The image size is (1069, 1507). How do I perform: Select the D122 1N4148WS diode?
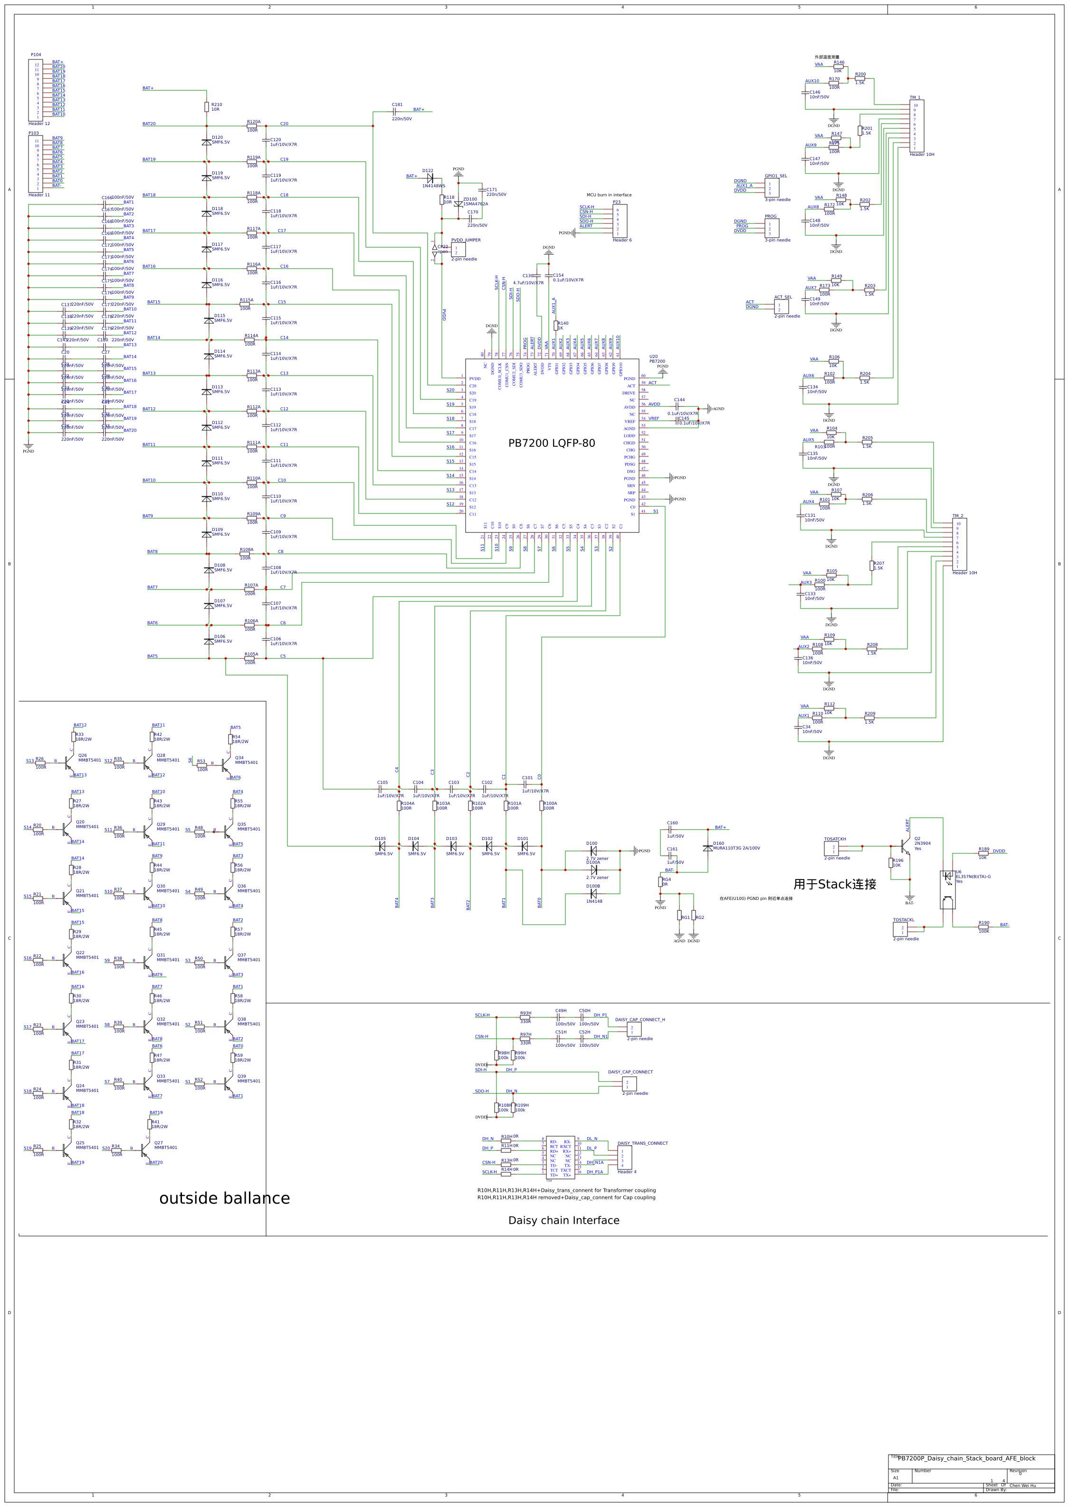(430, 177)
